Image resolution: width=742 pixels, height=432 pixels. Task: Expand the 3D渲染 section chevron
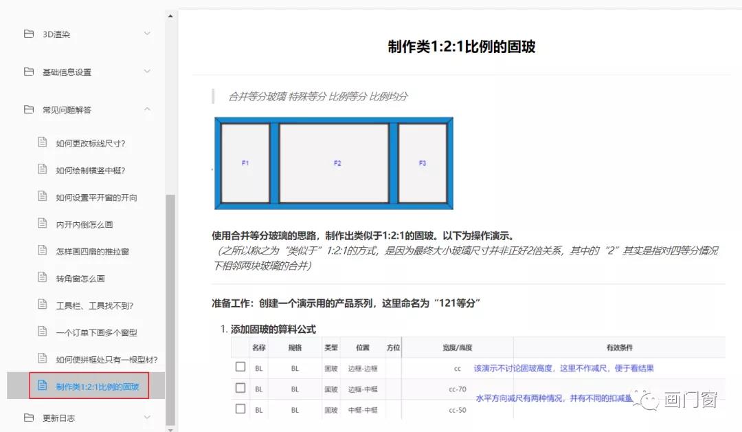tap(147, 34)
